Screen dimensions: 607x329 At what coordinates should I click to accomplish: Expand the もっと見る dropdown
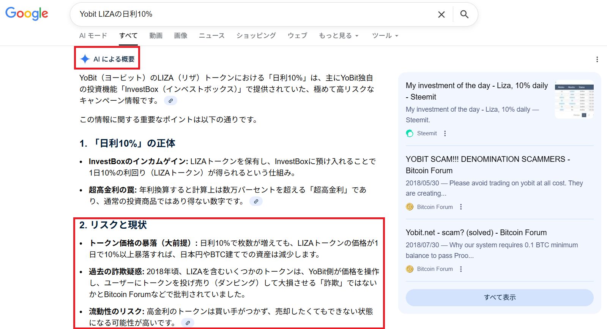point(338,36)
